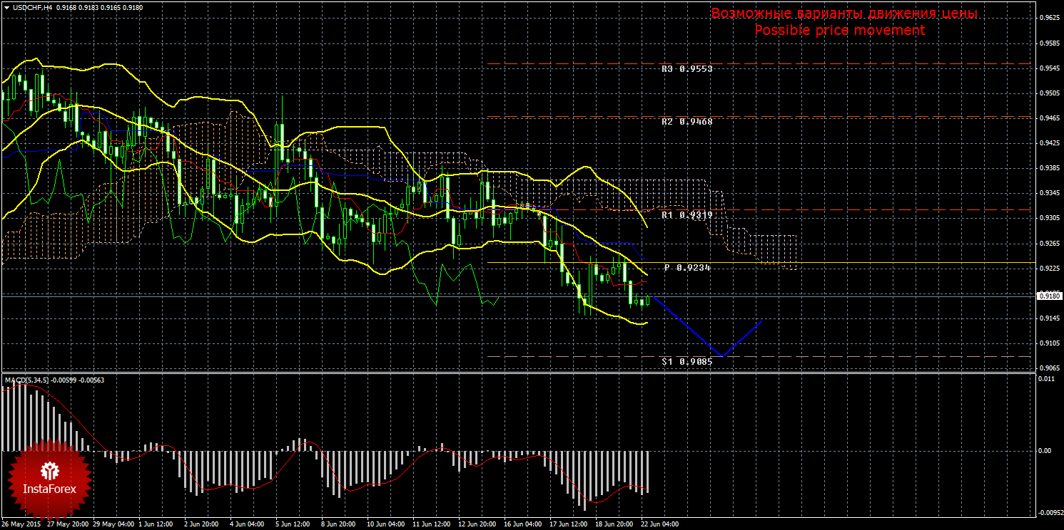Select the R2 0.9468 resistance label
Image resolution: width=1064 pixels, height=530 pixels.
pyautogui.click(x=686, y=122)
